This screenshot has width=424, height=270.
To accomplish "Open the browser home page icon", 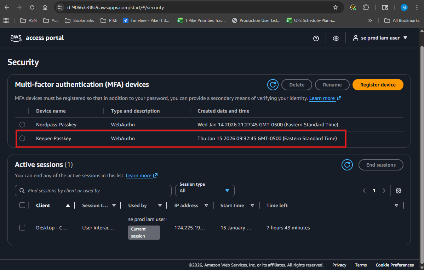I will coord(45,7).
